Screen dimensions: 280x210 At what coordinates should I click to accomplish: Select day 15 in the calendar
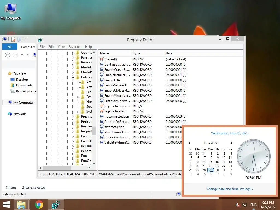tap(211, 162)
